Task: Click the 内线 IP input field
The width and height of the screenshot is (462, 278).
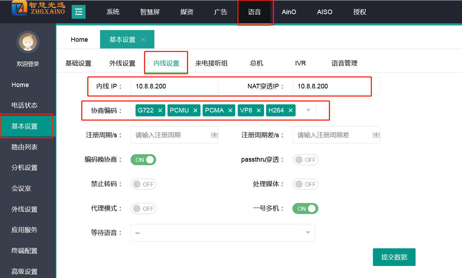Action: point(174,86)
